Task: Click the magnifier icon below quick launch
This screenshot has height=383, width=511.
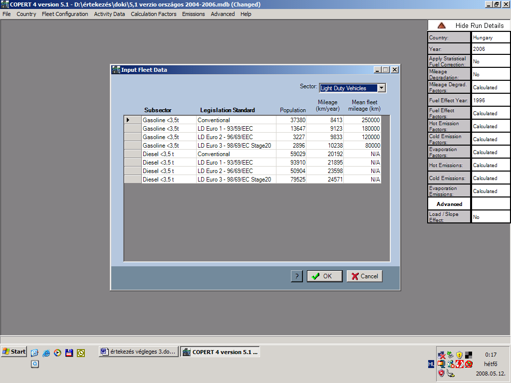Action: pos(35,364)
